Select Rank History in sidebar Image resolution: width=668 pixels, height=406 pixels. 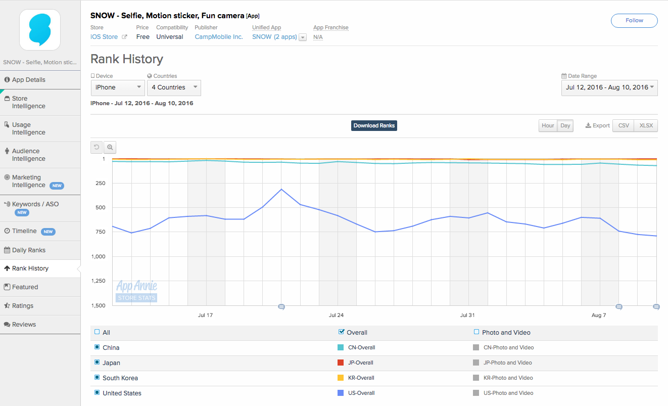coord(40,268)
